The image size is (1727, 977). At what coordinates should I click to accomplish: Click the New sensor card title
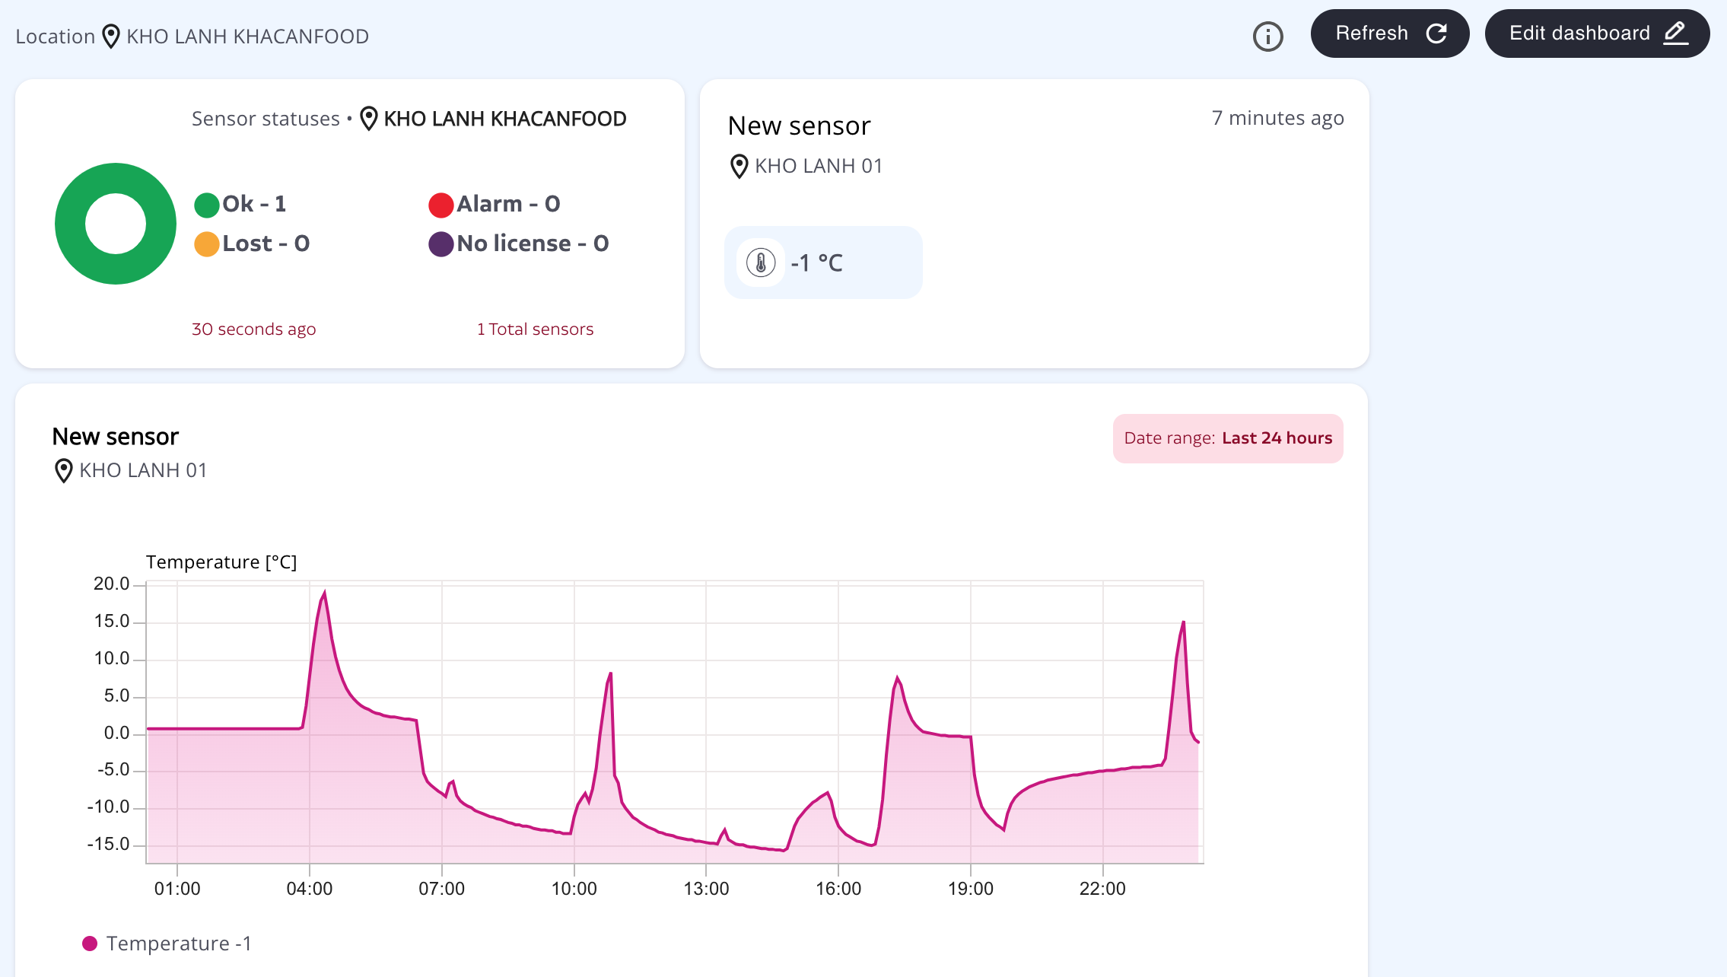(x=799, y=126)
